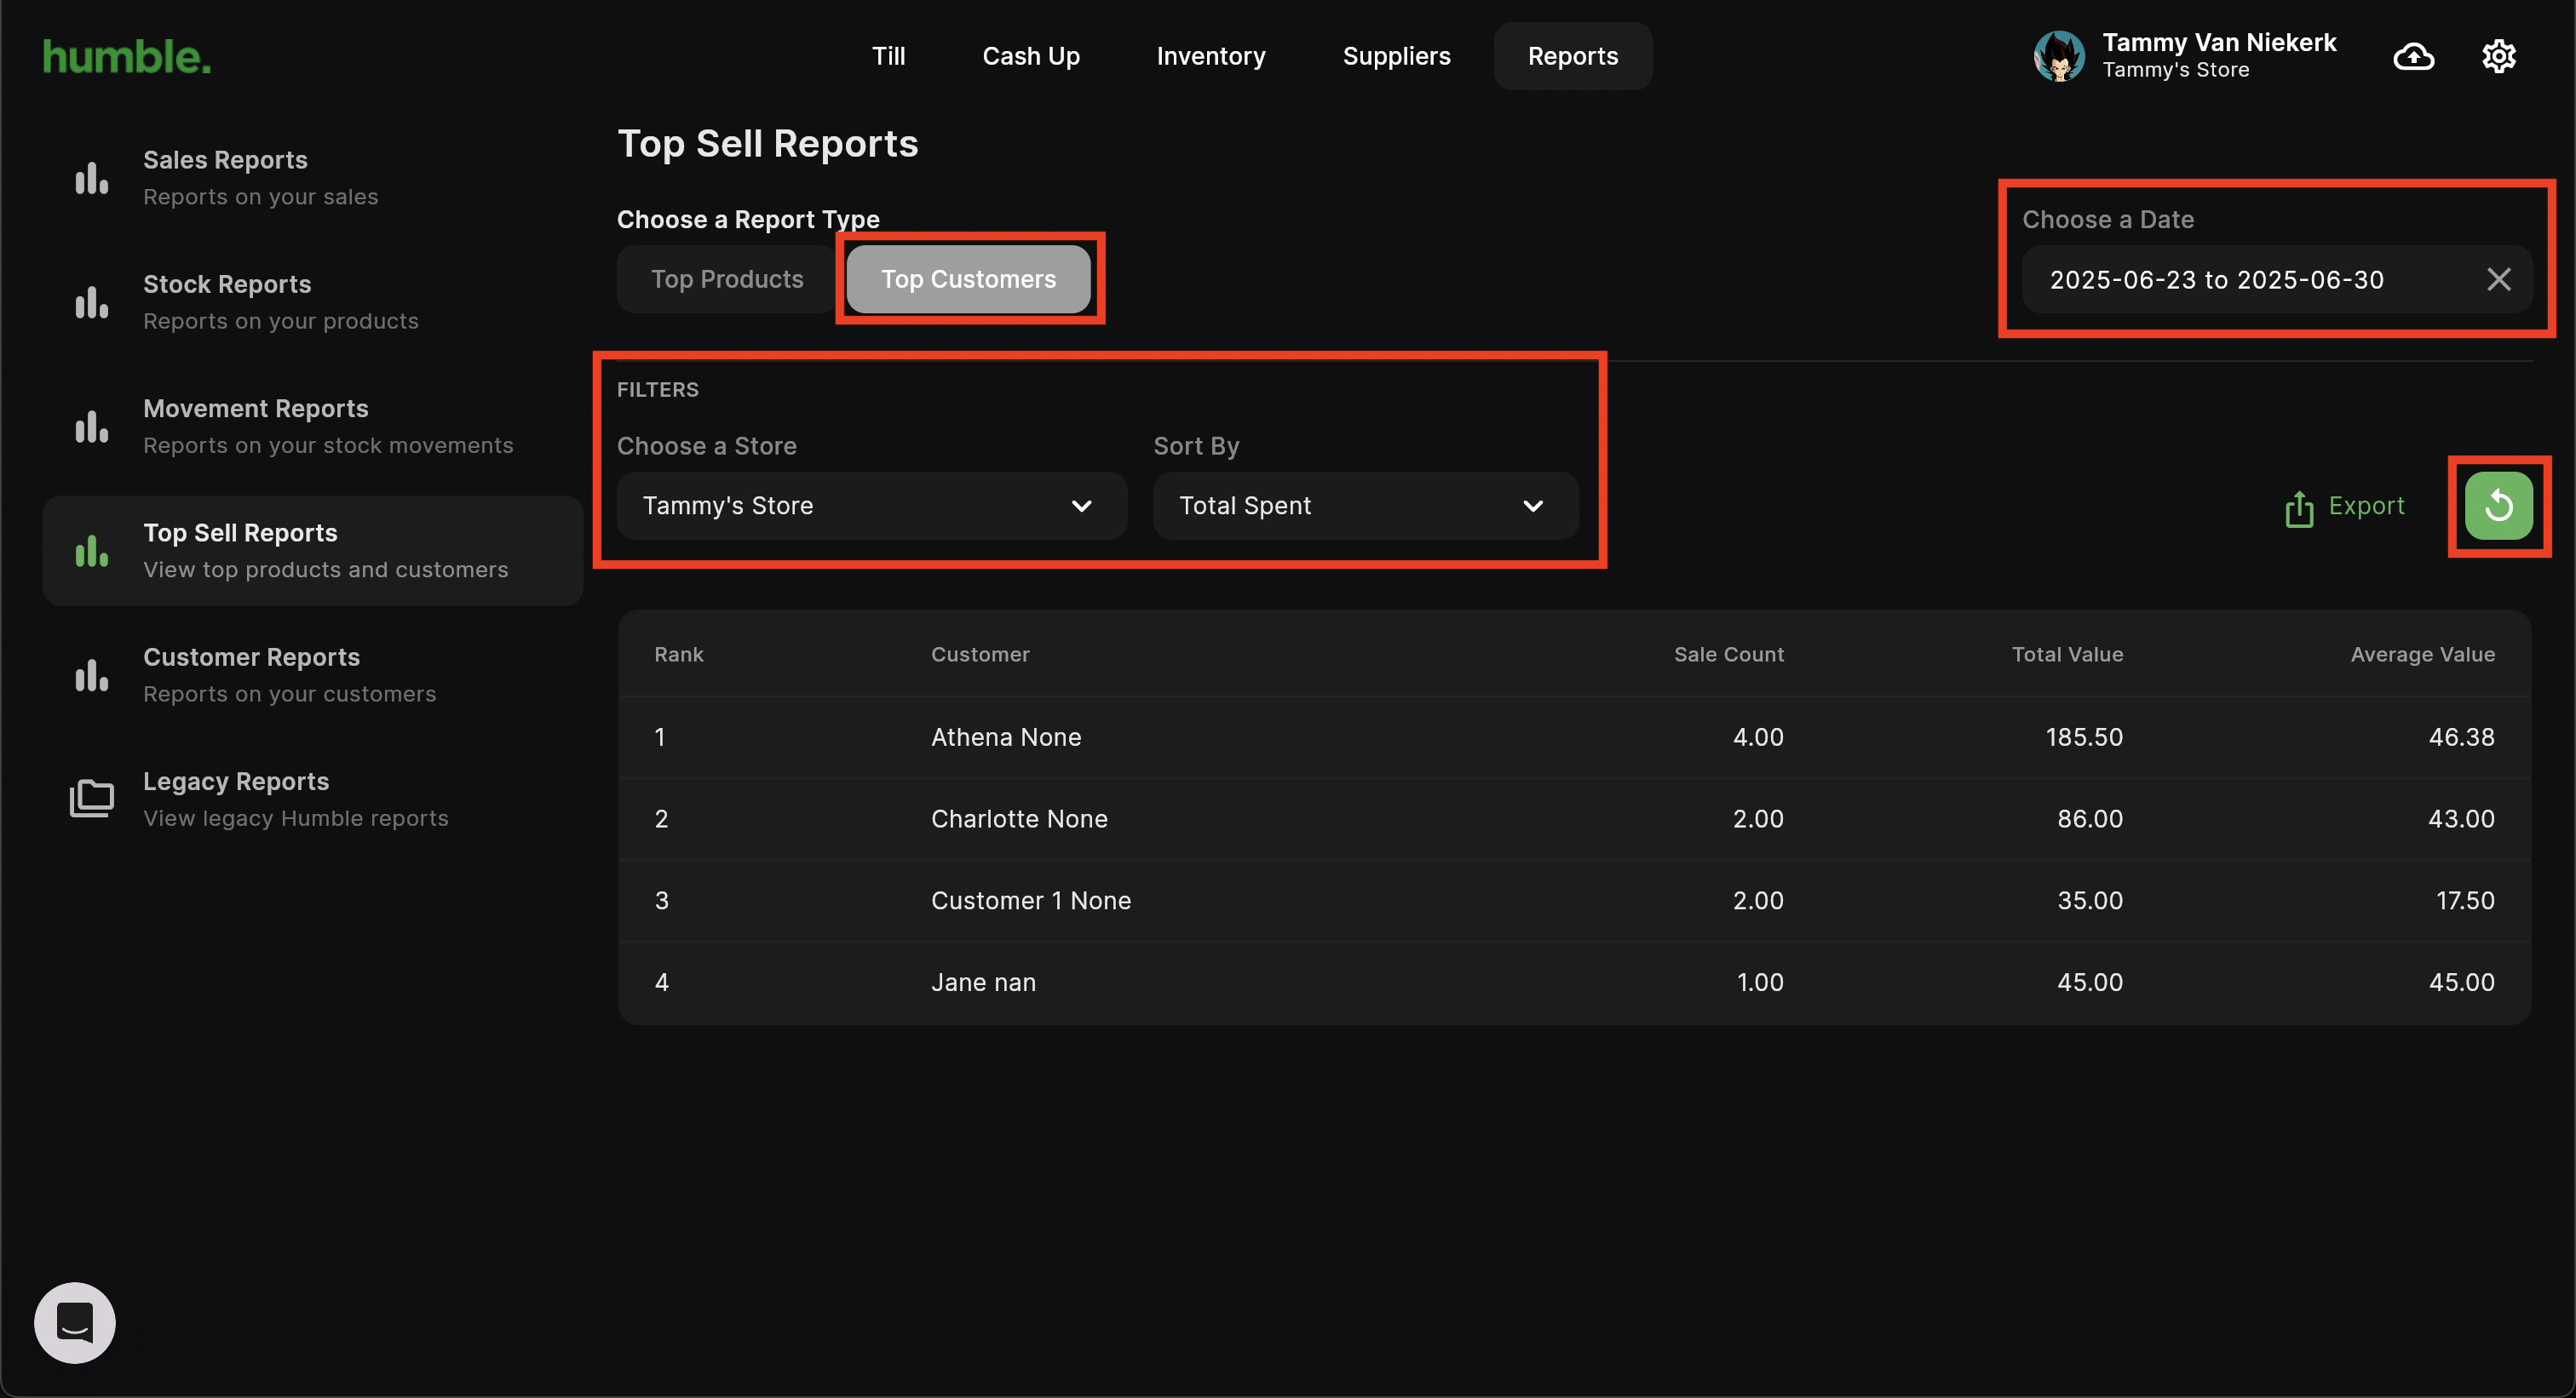Click the Total Value column header
This screenshot has width=2576, height=1398.
2067,655
